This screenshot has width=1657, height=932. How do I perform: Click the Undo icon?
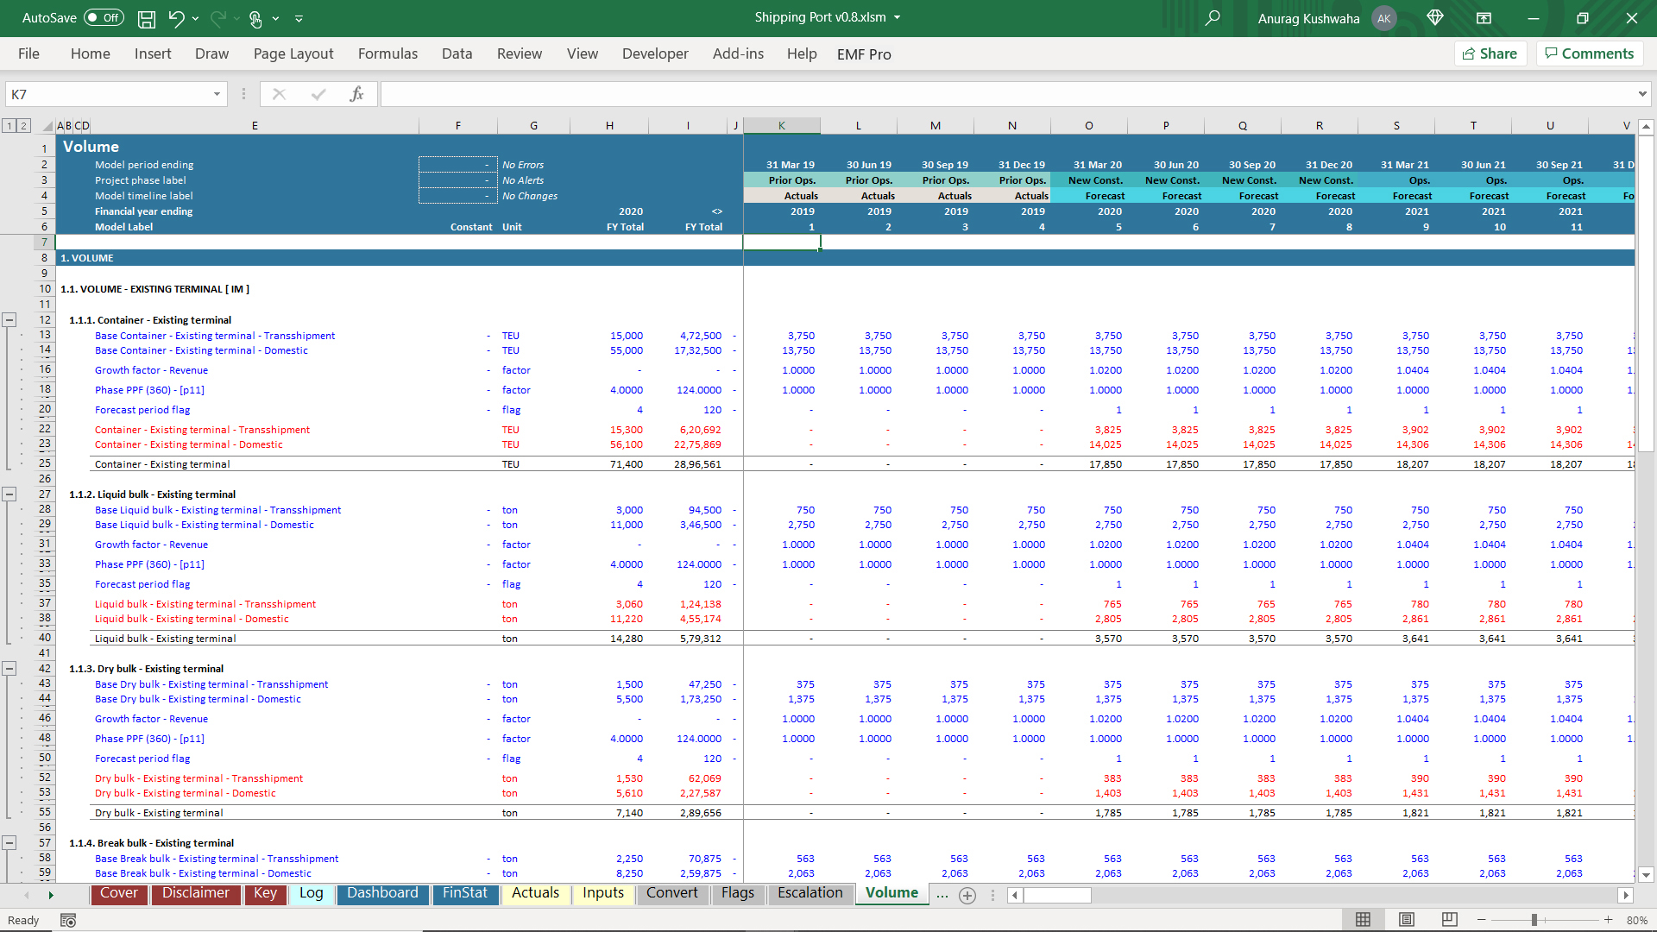tap(176, 18)
